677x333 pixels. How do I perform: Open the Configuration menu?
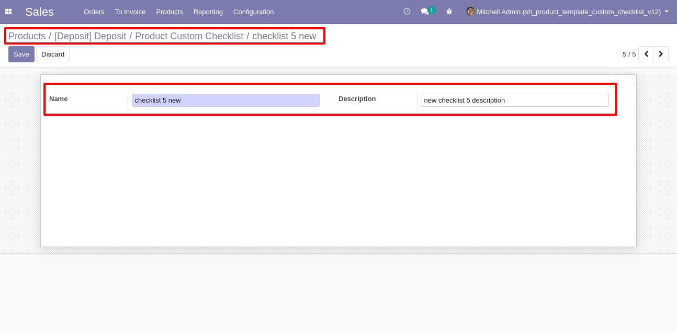(254, 12)
